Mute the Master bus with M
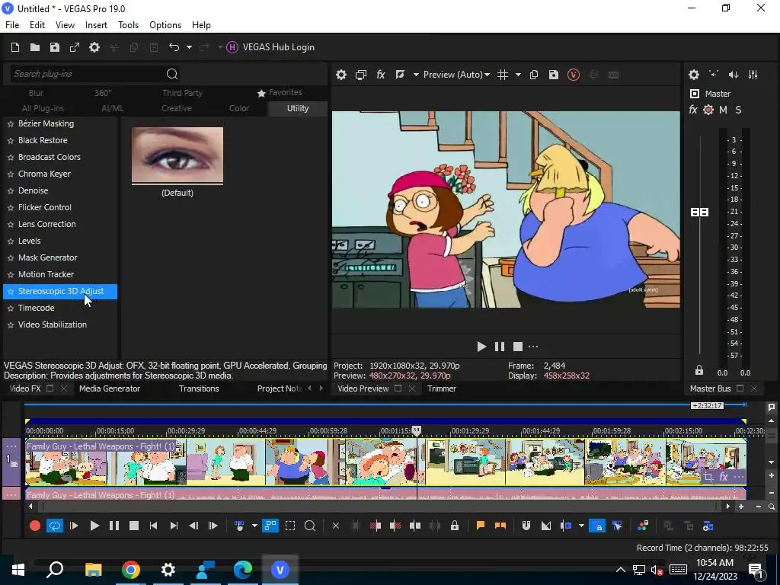 724,110
